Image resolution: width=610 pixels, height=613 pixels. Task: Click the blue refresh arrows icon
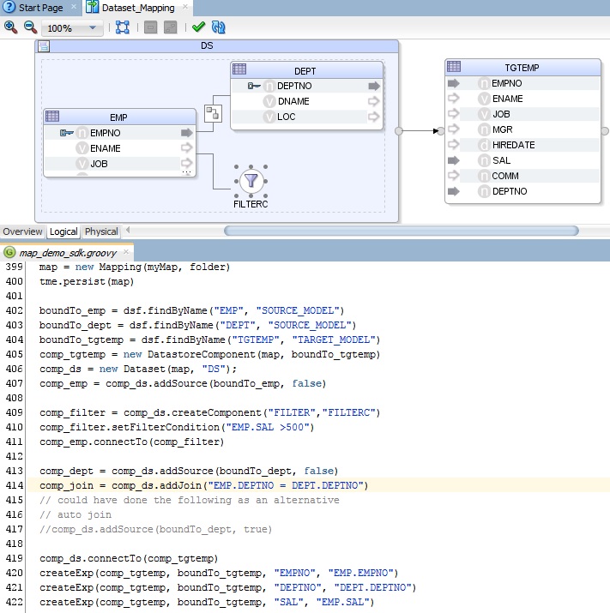[217, 27]
